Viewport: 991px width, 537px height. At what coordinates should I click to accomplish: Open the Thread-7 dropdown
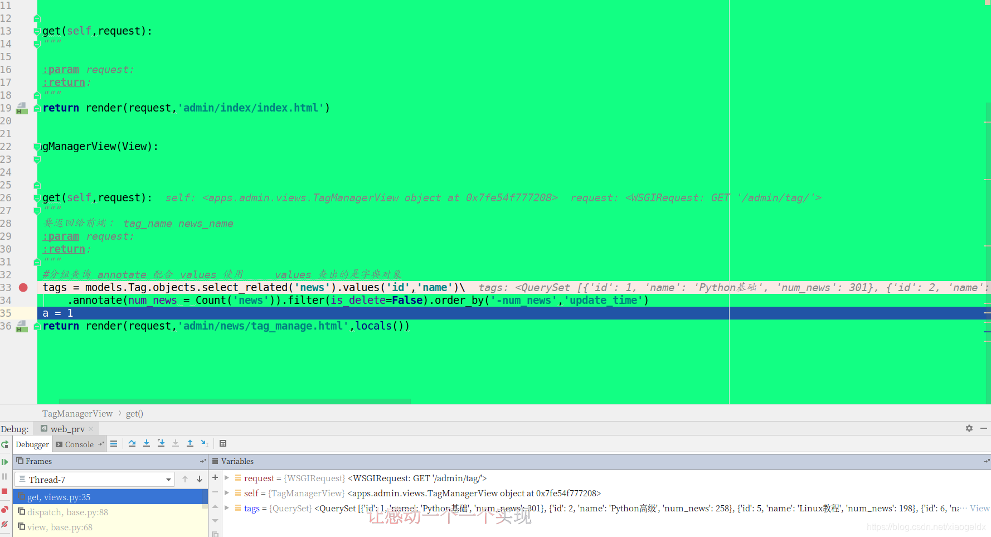(x=95, y=480)
